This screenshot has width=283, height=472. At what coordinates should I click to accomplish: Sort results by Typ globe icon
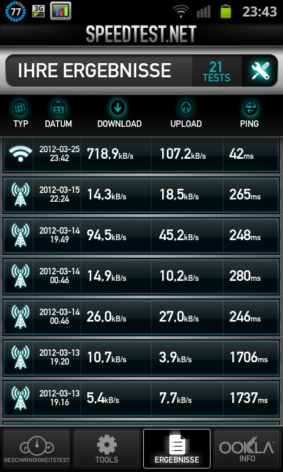pyautogui.click(x=21, y=108)
